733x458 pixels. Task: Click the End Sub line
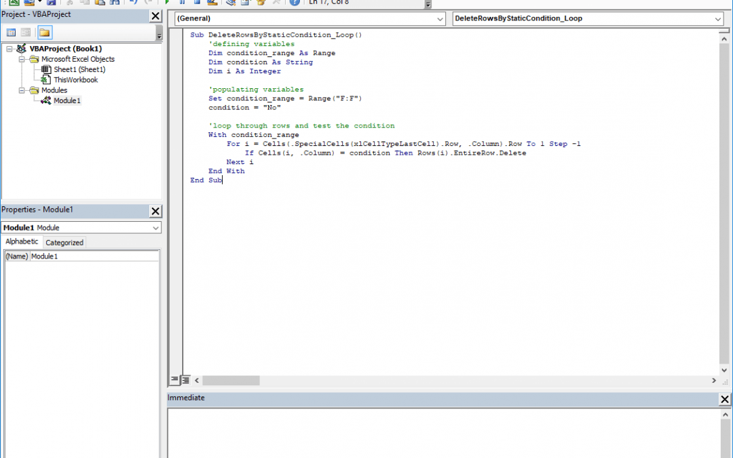point(206,180)
